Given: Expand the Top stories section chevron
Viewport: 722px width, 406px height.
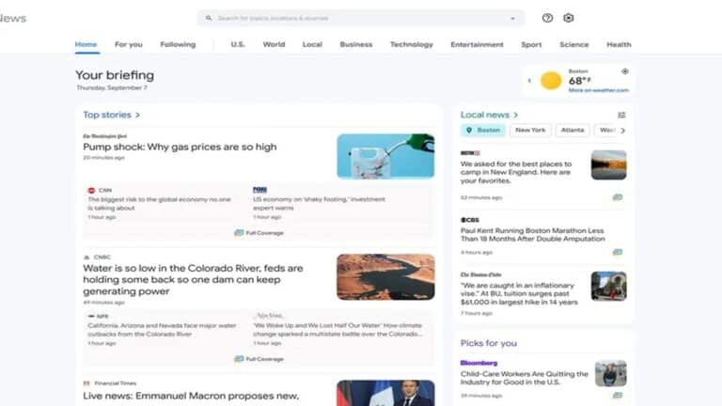Looking at the screenshot, I should tap(137, 115).
